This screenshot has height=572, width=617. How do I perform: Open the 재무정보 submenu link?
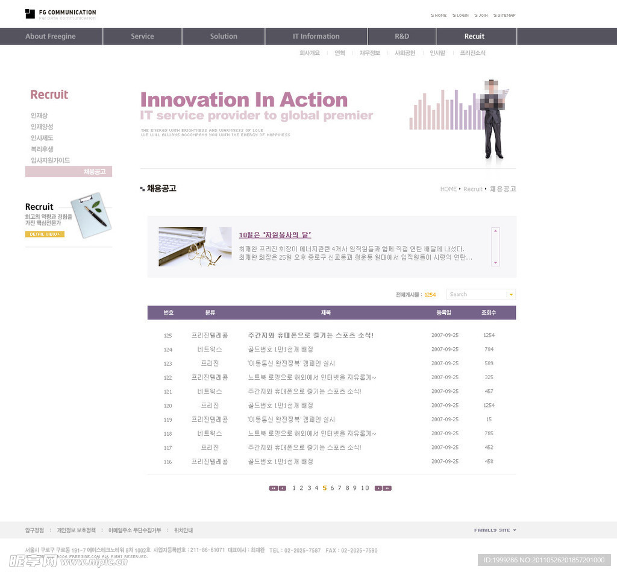[370, 53]
